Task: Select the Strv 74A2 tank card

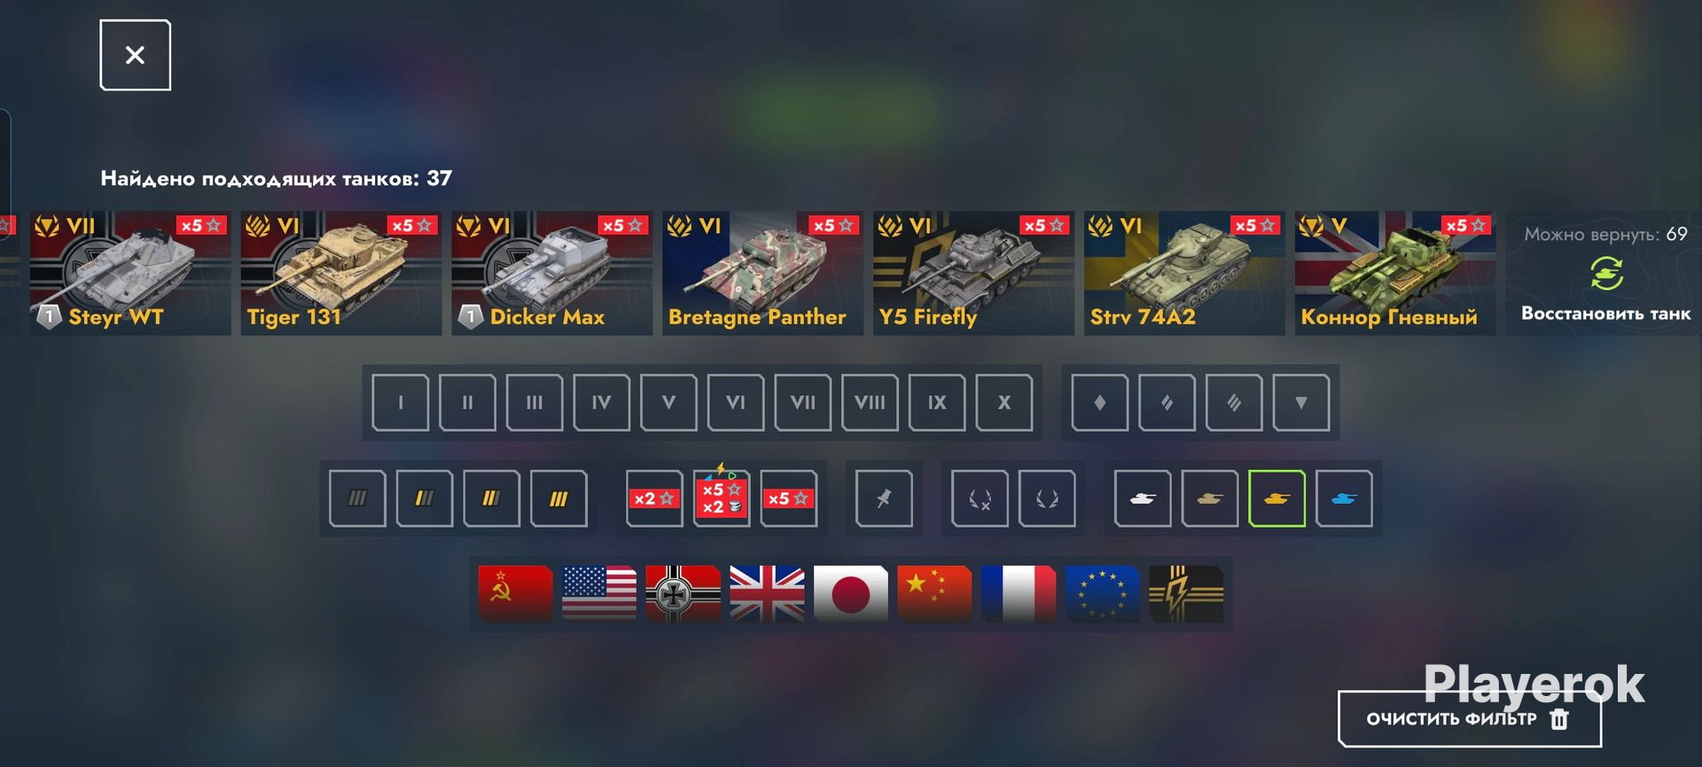Action: [x=1184, y=273]
